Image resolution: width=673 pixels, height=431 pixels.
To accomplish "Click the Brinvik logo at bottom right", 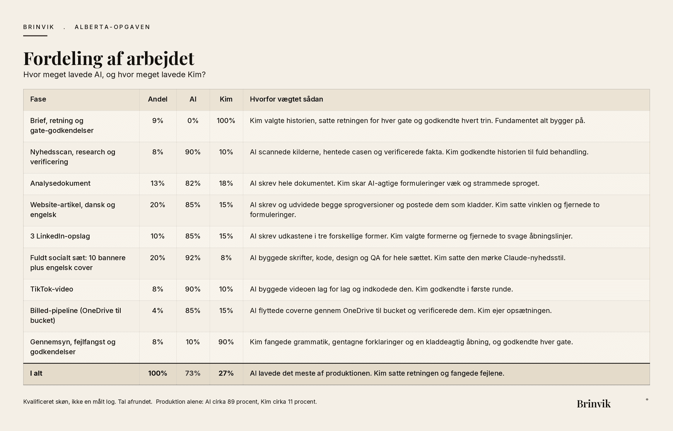I will pos(593,404).
